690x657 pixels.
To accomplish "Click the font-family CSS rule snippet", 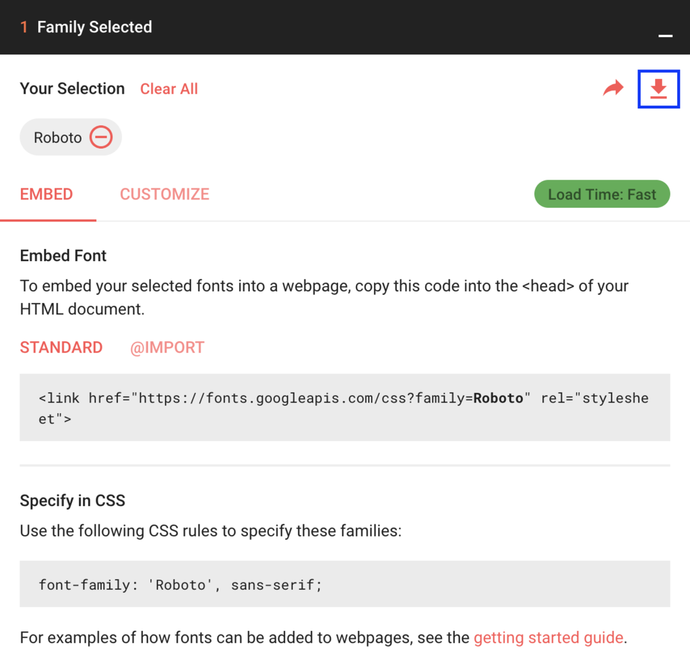I will [181, 584].
